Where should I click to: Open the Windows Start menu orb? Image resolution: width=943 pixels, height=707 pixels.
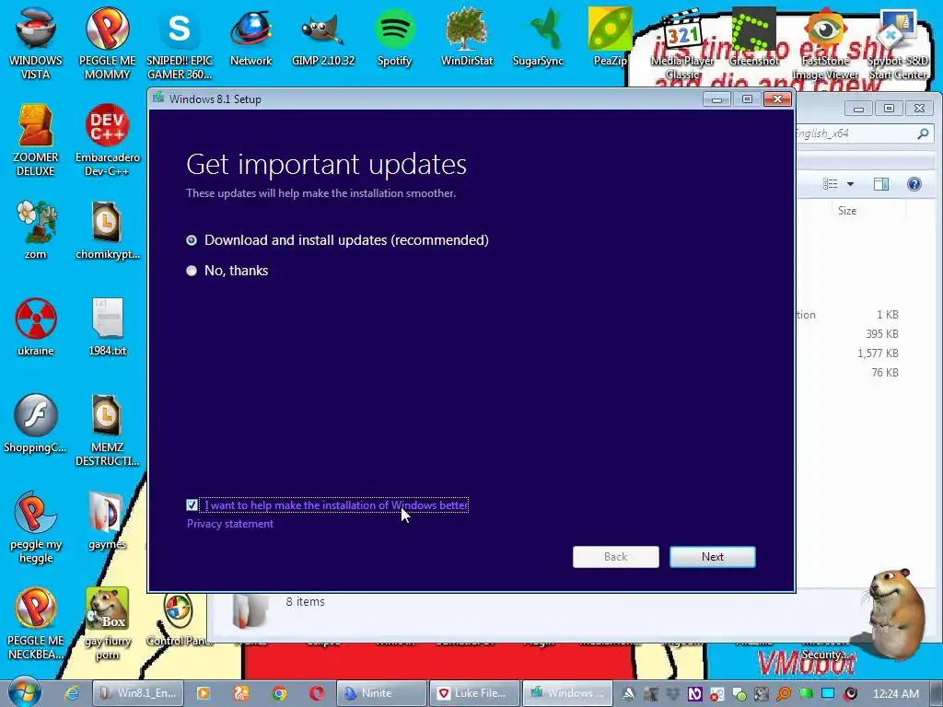pos(24,692)
